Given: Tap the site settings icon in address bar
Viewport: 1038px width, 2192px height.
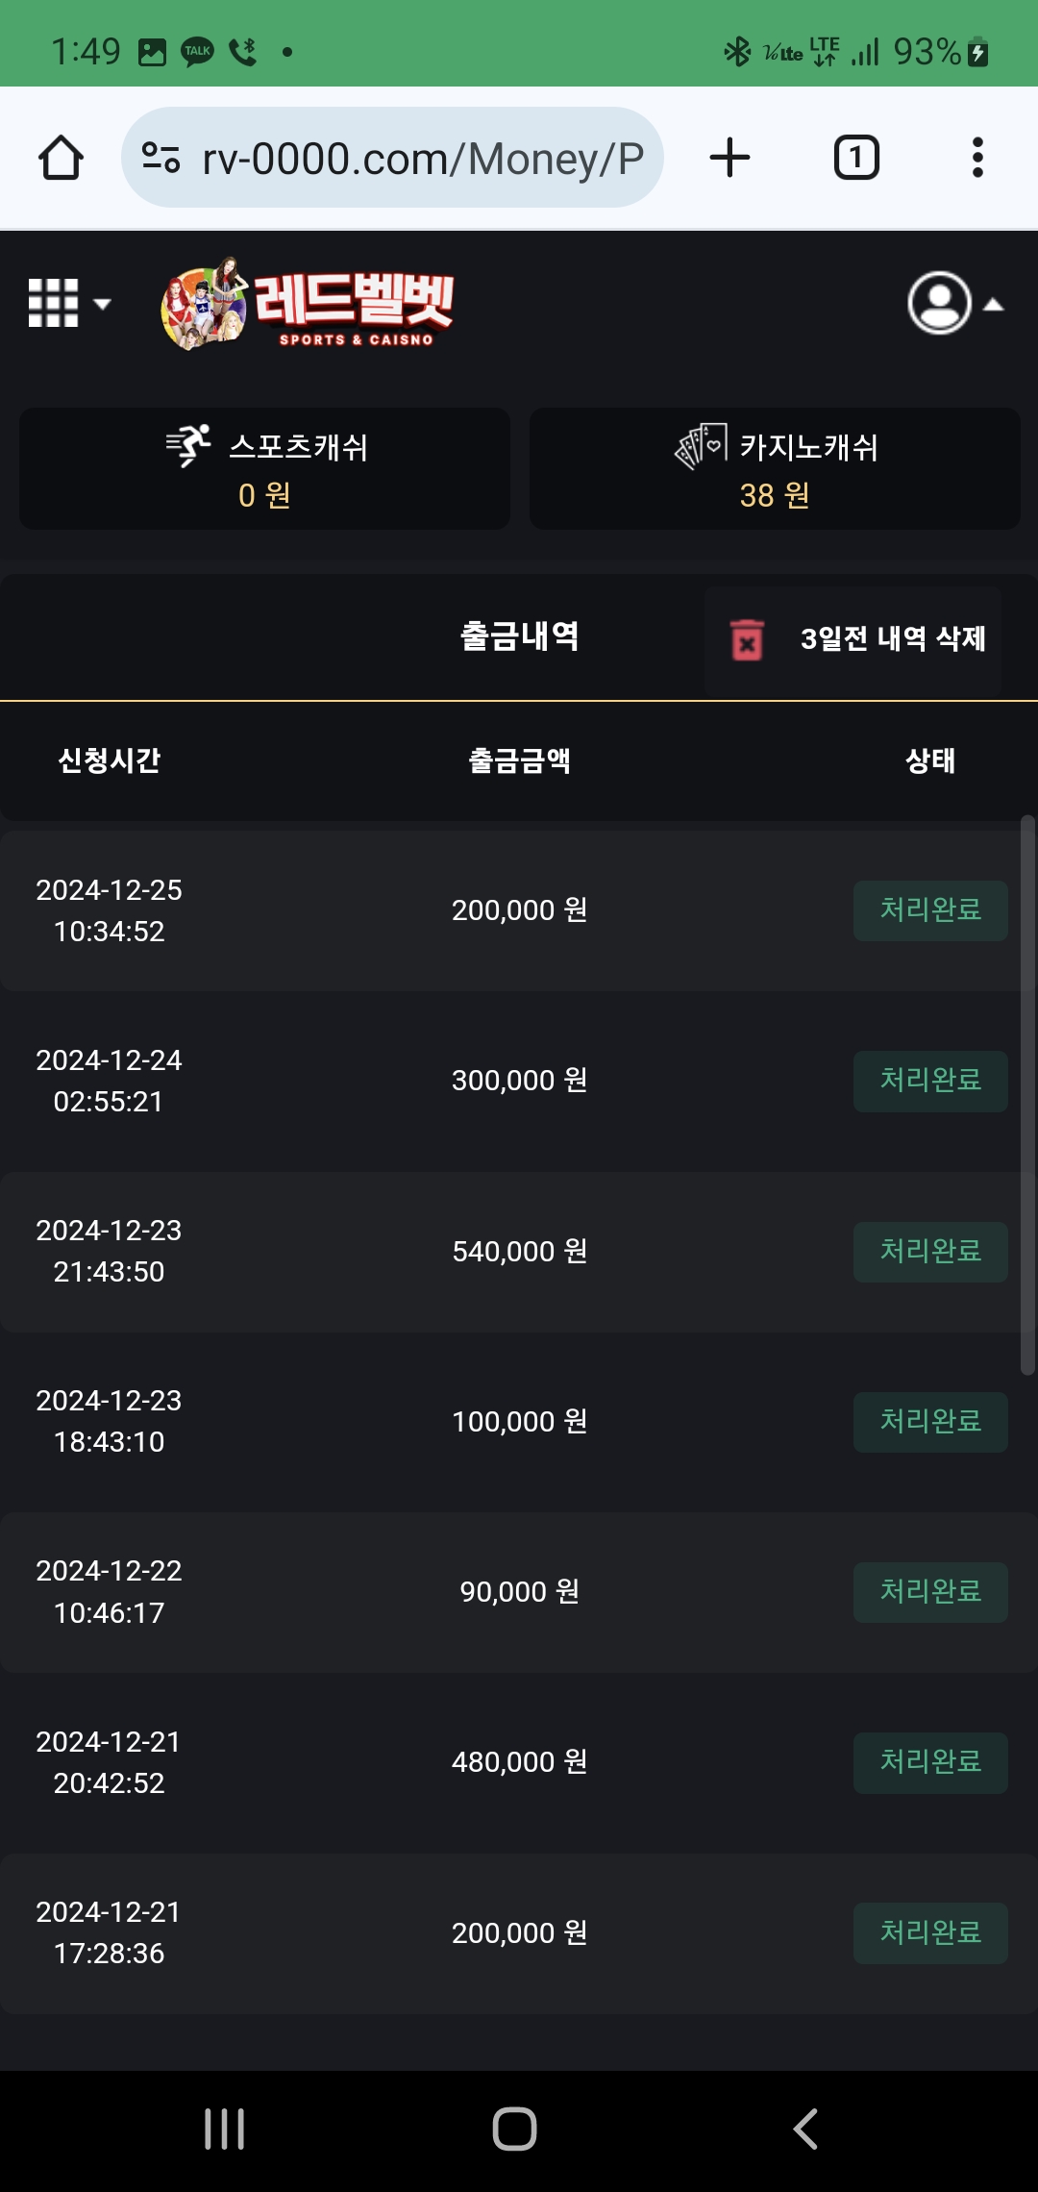Looking at the screenshot, I should 161,158.
